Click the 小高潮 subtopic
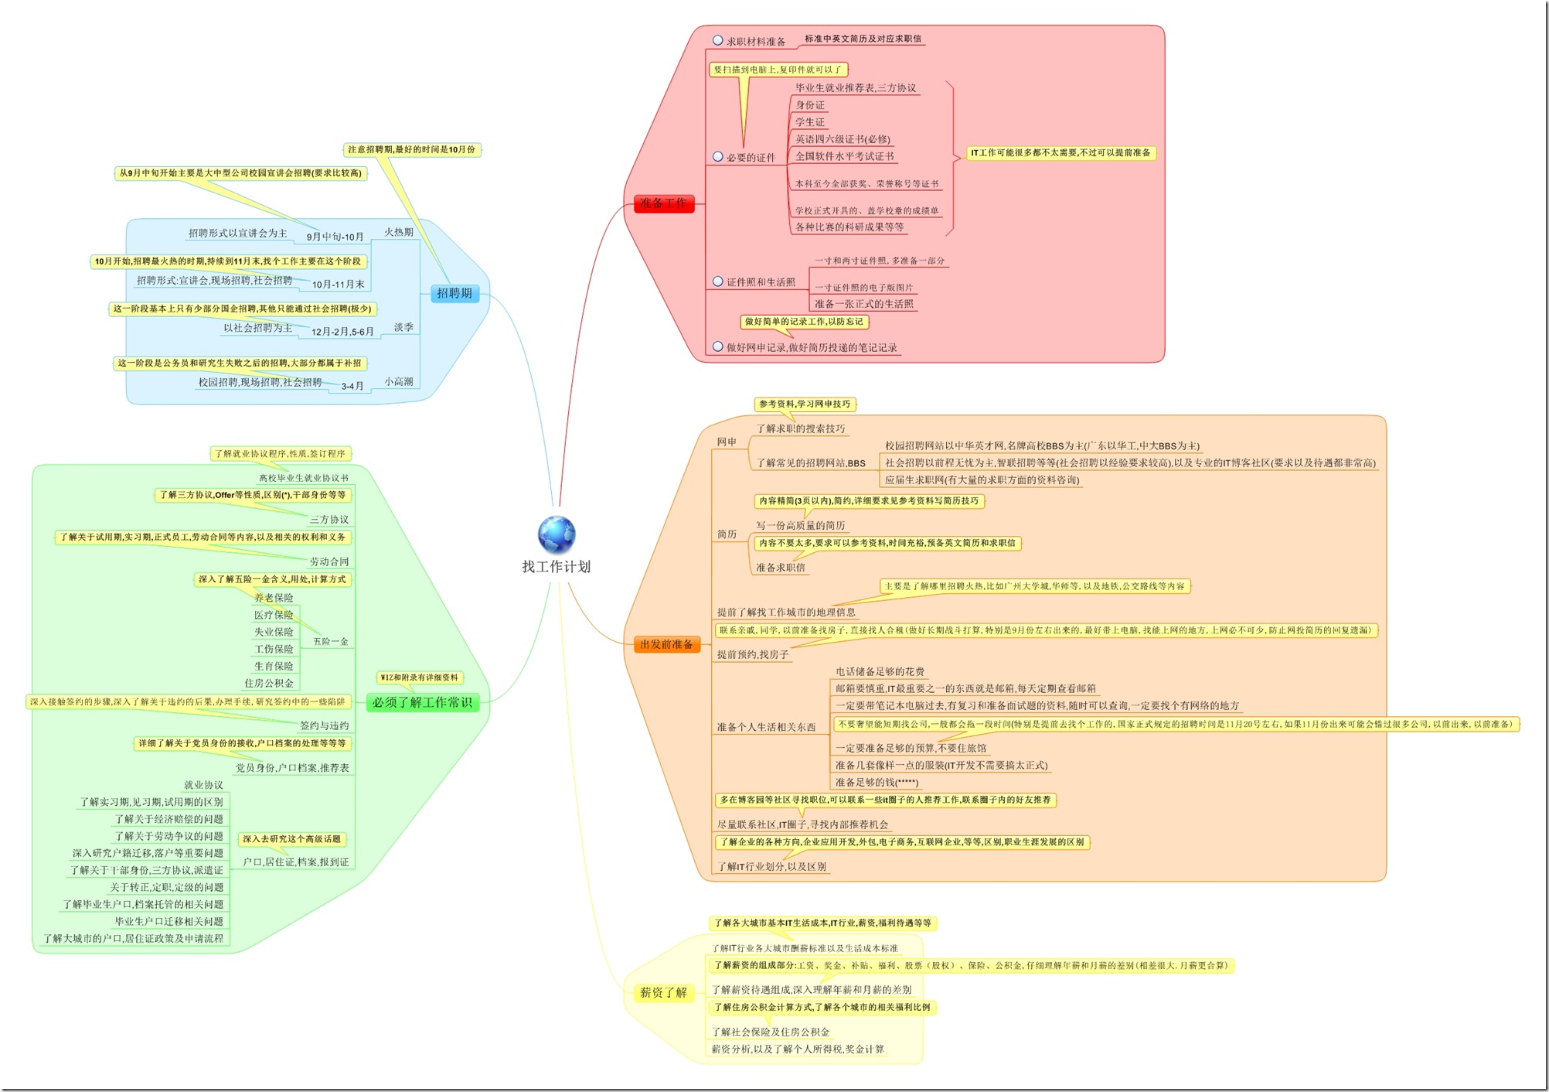 [399, 382]
